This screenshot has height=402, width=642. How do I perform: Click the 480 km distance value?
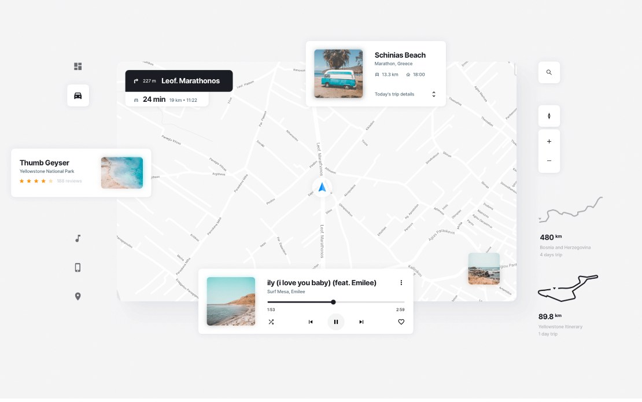[x=551, y=237]
